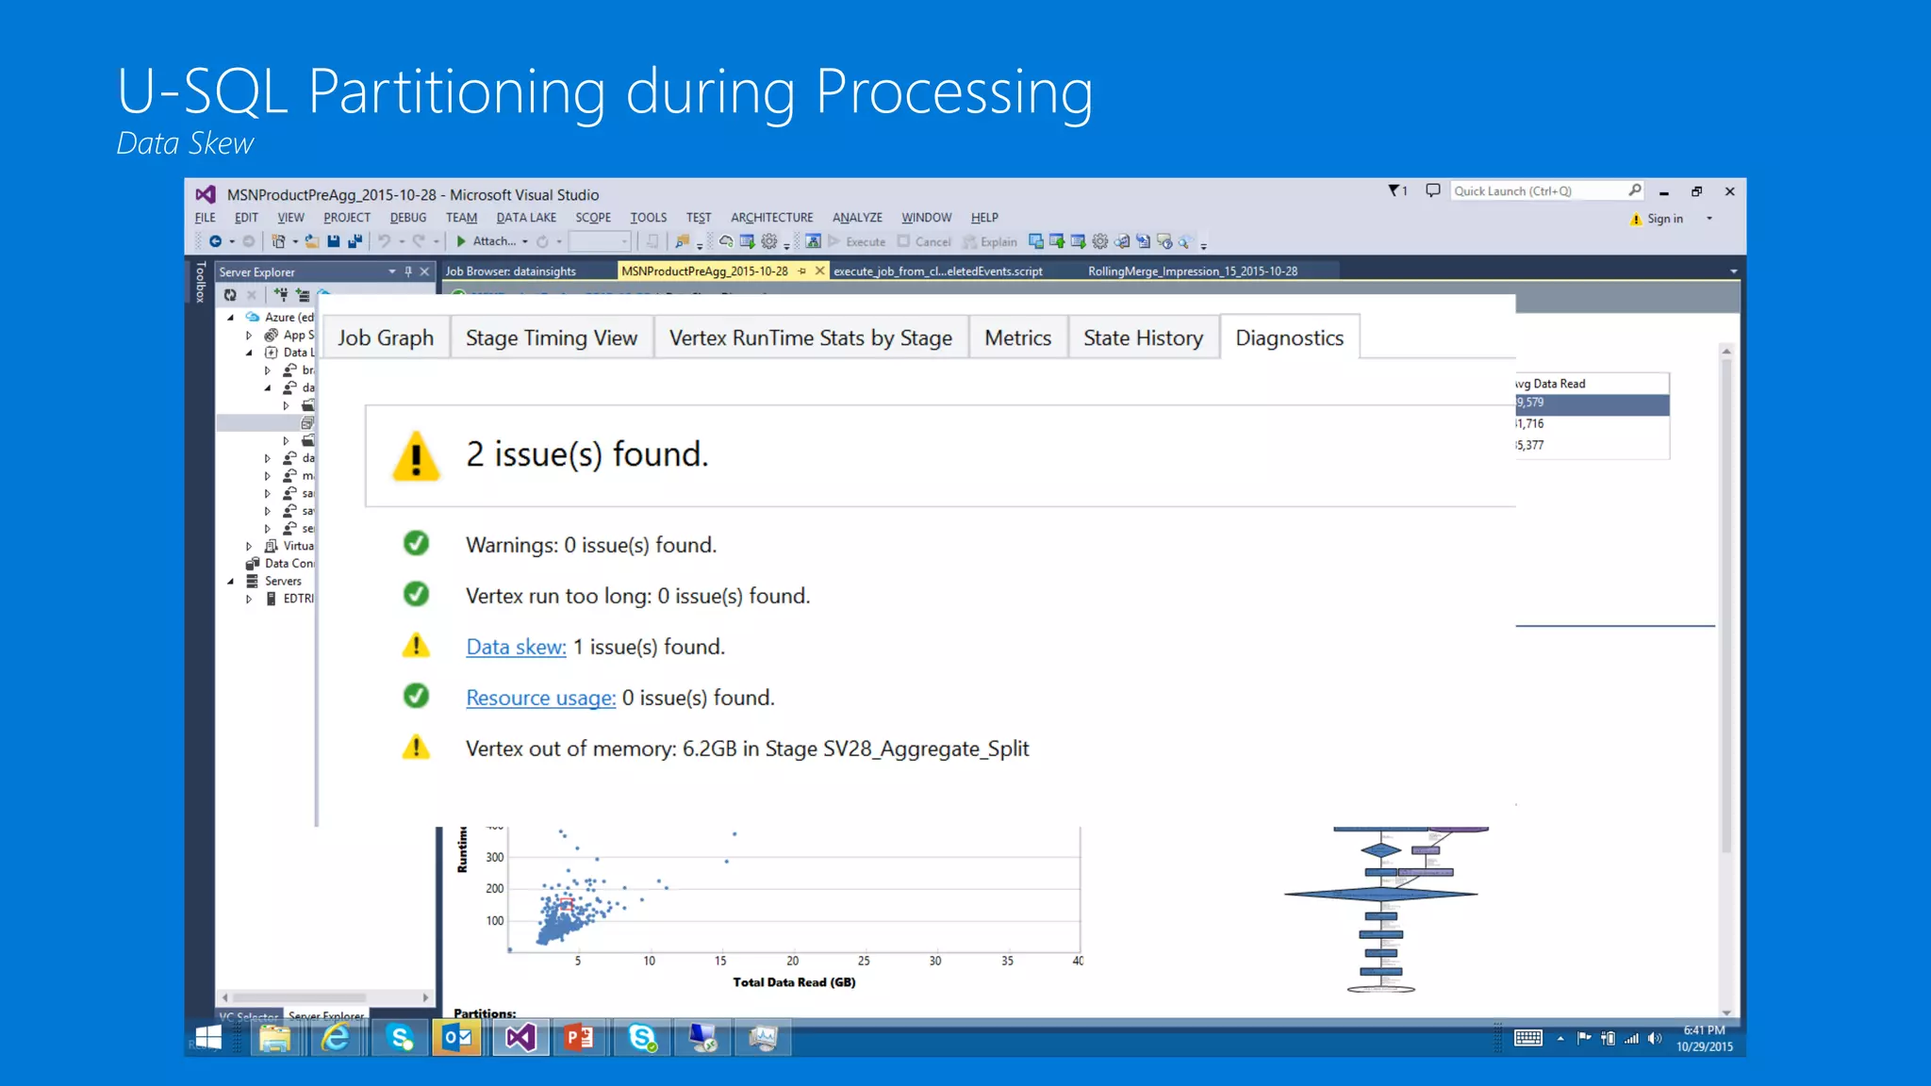Click Connect to Server icon in Server Explorer

click(x=303, y=295)
